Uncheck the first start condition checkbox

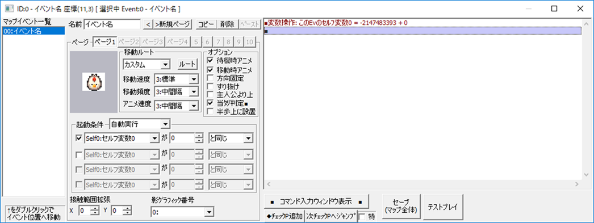[79, 138]
